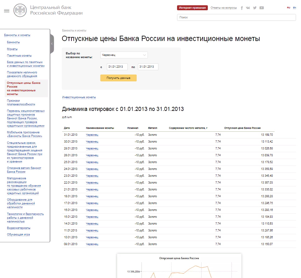This screenshot has height=278, width=301.
Task: Switch site language to EN
Action: [294, 7]
